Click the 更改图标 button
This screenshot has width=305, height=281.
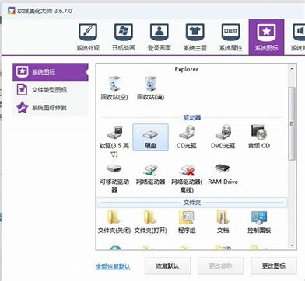click(274, 265)
